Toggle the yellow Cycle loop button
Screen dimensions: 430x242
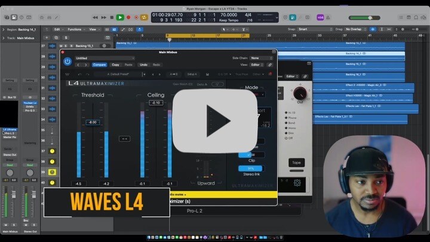tap(144, 17)
